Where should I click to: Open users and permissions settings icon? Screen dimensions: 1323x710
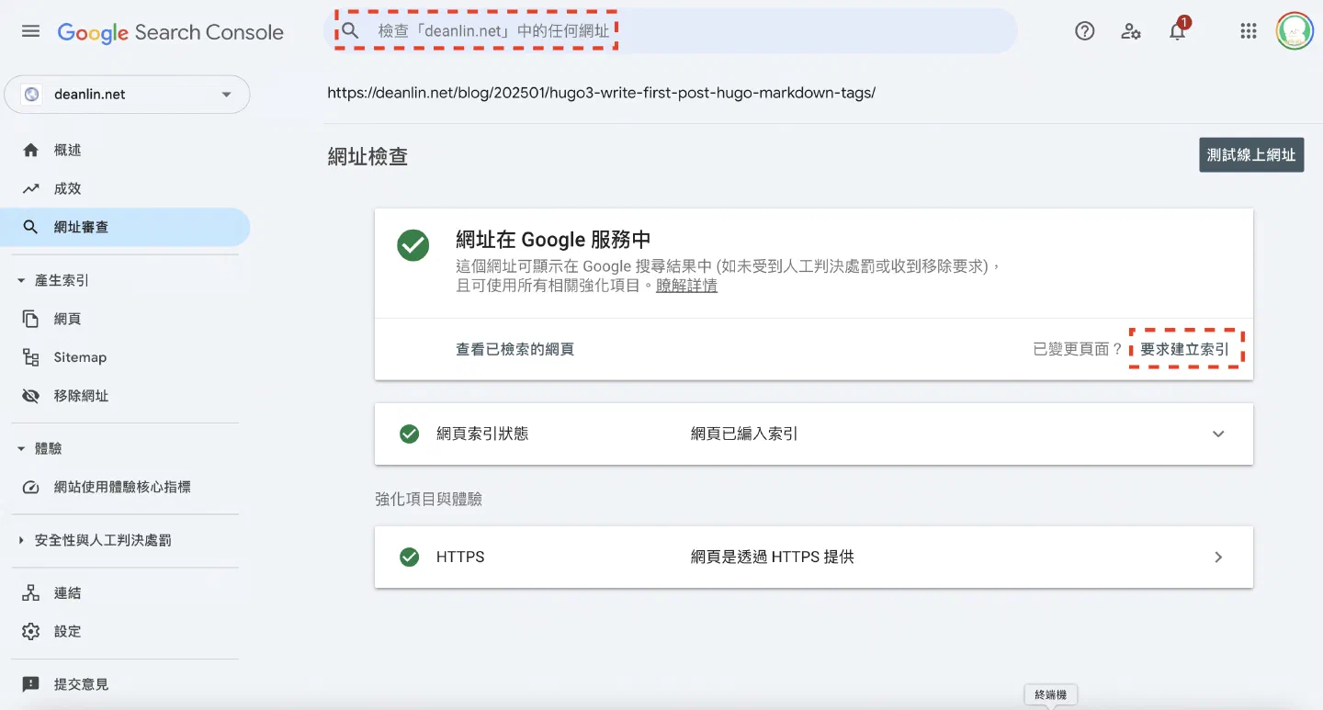(x=1131, y=31)
